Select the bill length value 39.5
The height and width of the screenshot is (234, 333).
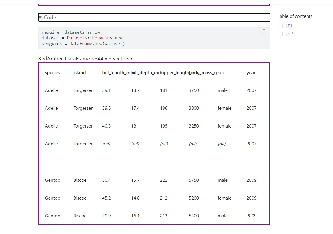coord(107,108)
